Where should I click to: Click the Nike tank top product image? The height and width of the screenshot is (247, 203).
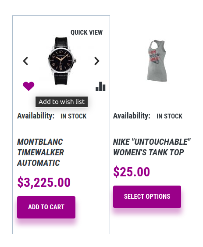157,61
